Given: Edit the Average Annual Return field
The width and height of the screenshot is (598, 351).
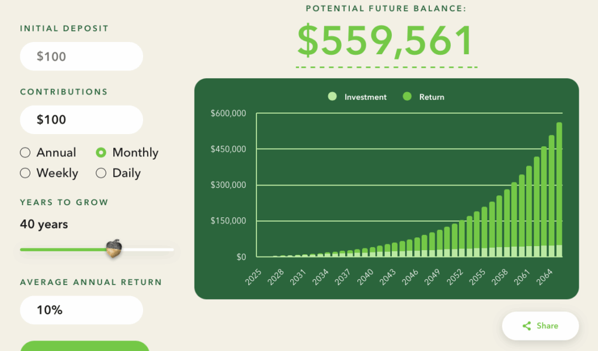Looking at the screenshot, I should click(81, 310).
